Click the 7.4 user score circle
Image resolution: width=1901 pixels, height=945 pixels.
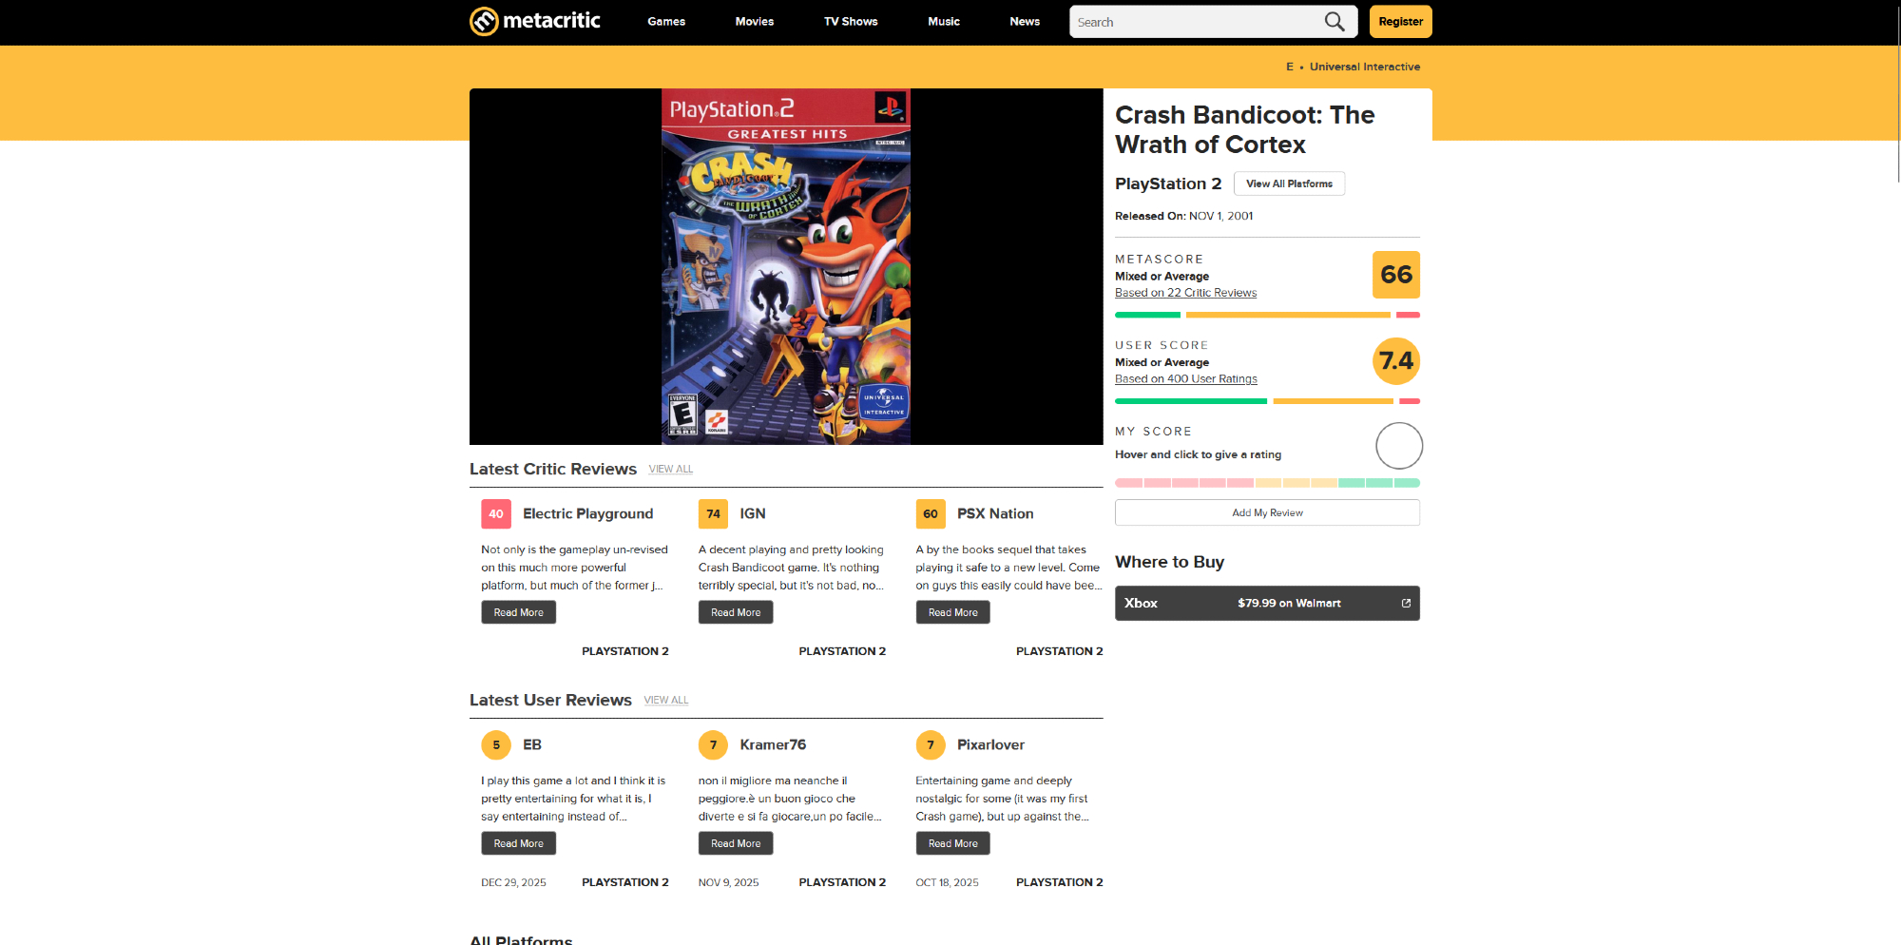[1395, 361]
